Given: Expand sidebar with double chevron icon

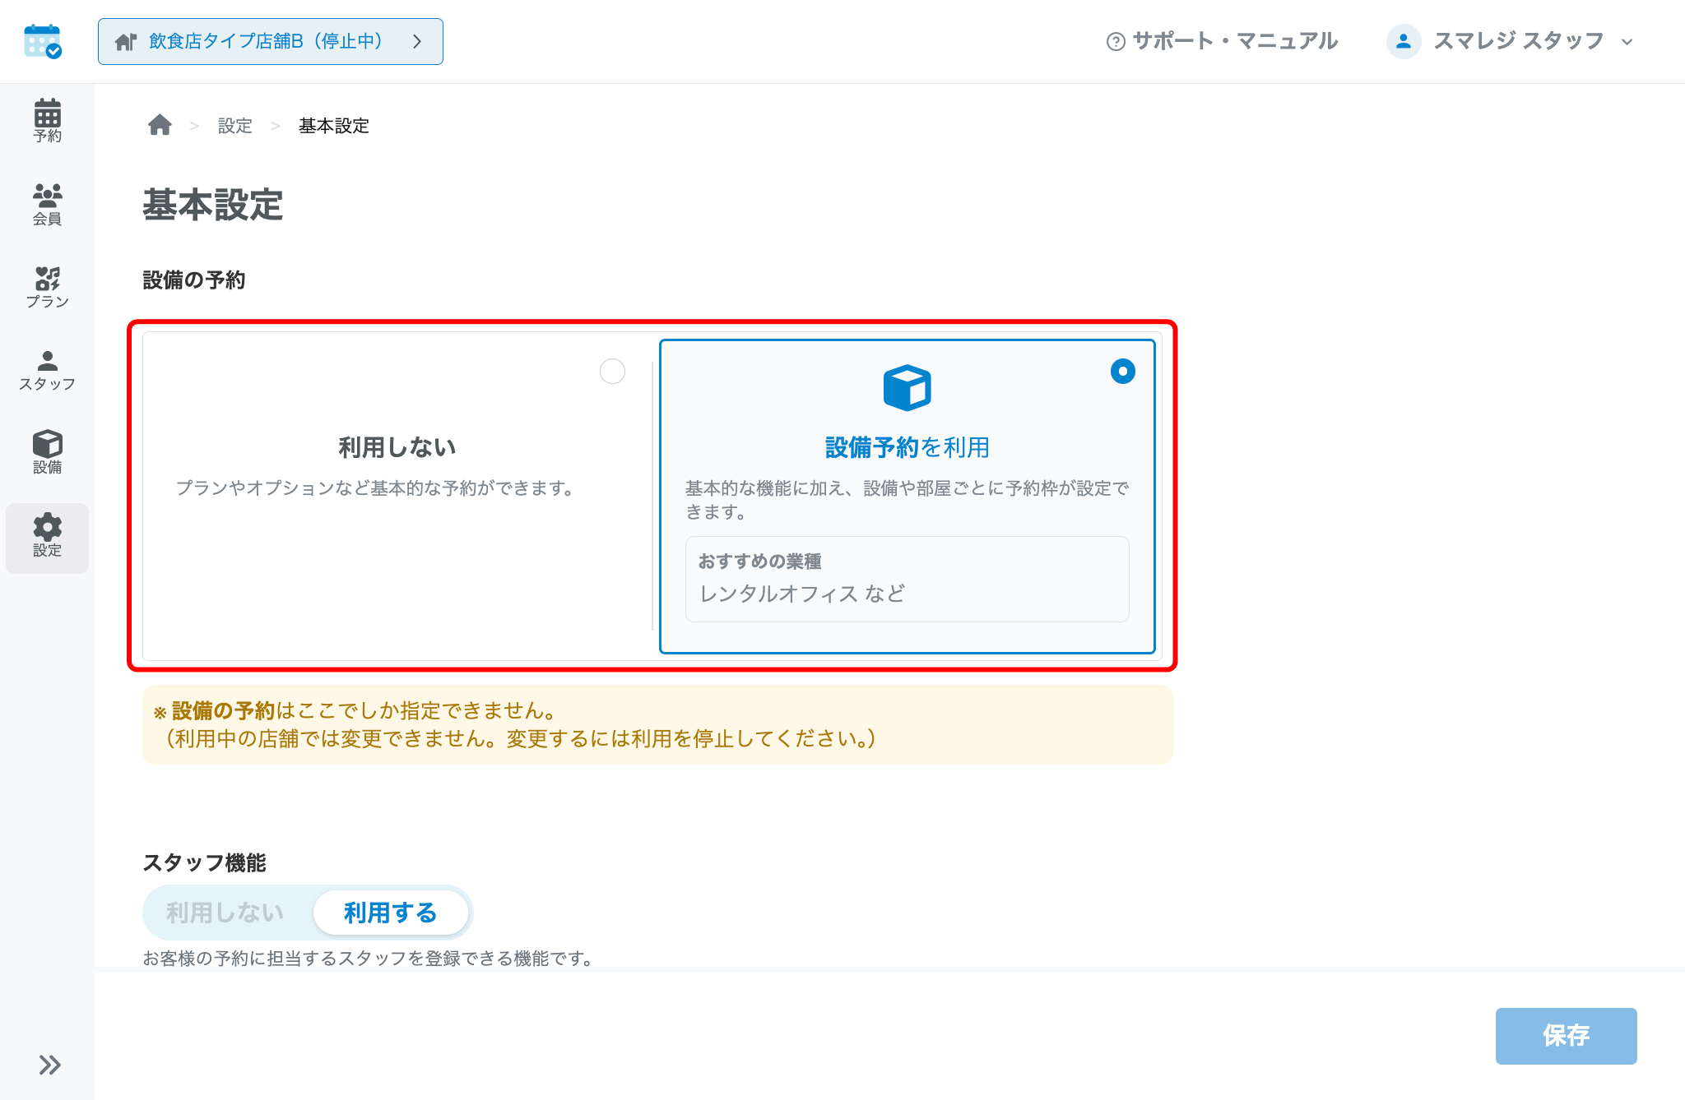Looking at the screenshot, I should (49, 1065).
